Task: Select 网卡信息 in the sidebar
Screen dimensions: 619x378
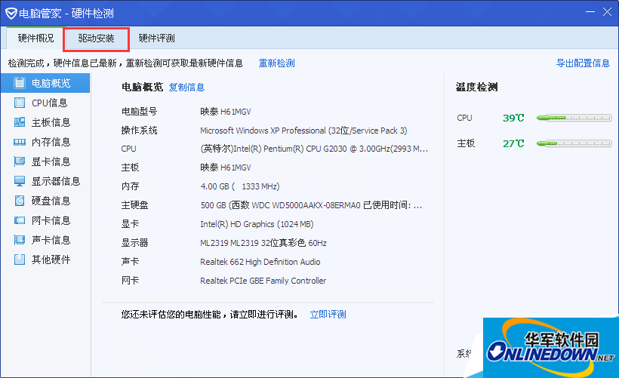Action: (x=45, y=220)
